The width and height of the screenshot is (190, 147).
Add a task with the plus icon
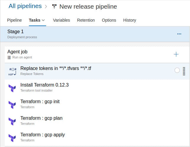[x=176, y=54]
